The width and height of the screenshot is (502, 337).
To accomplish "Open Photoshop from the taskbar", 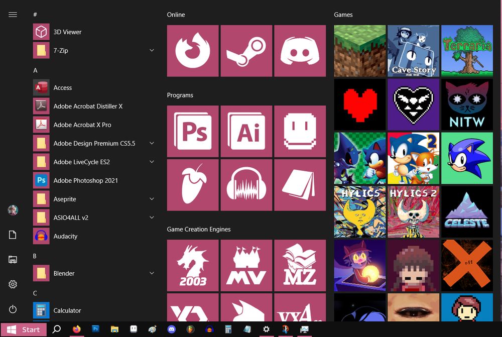I will pos(95,329).
